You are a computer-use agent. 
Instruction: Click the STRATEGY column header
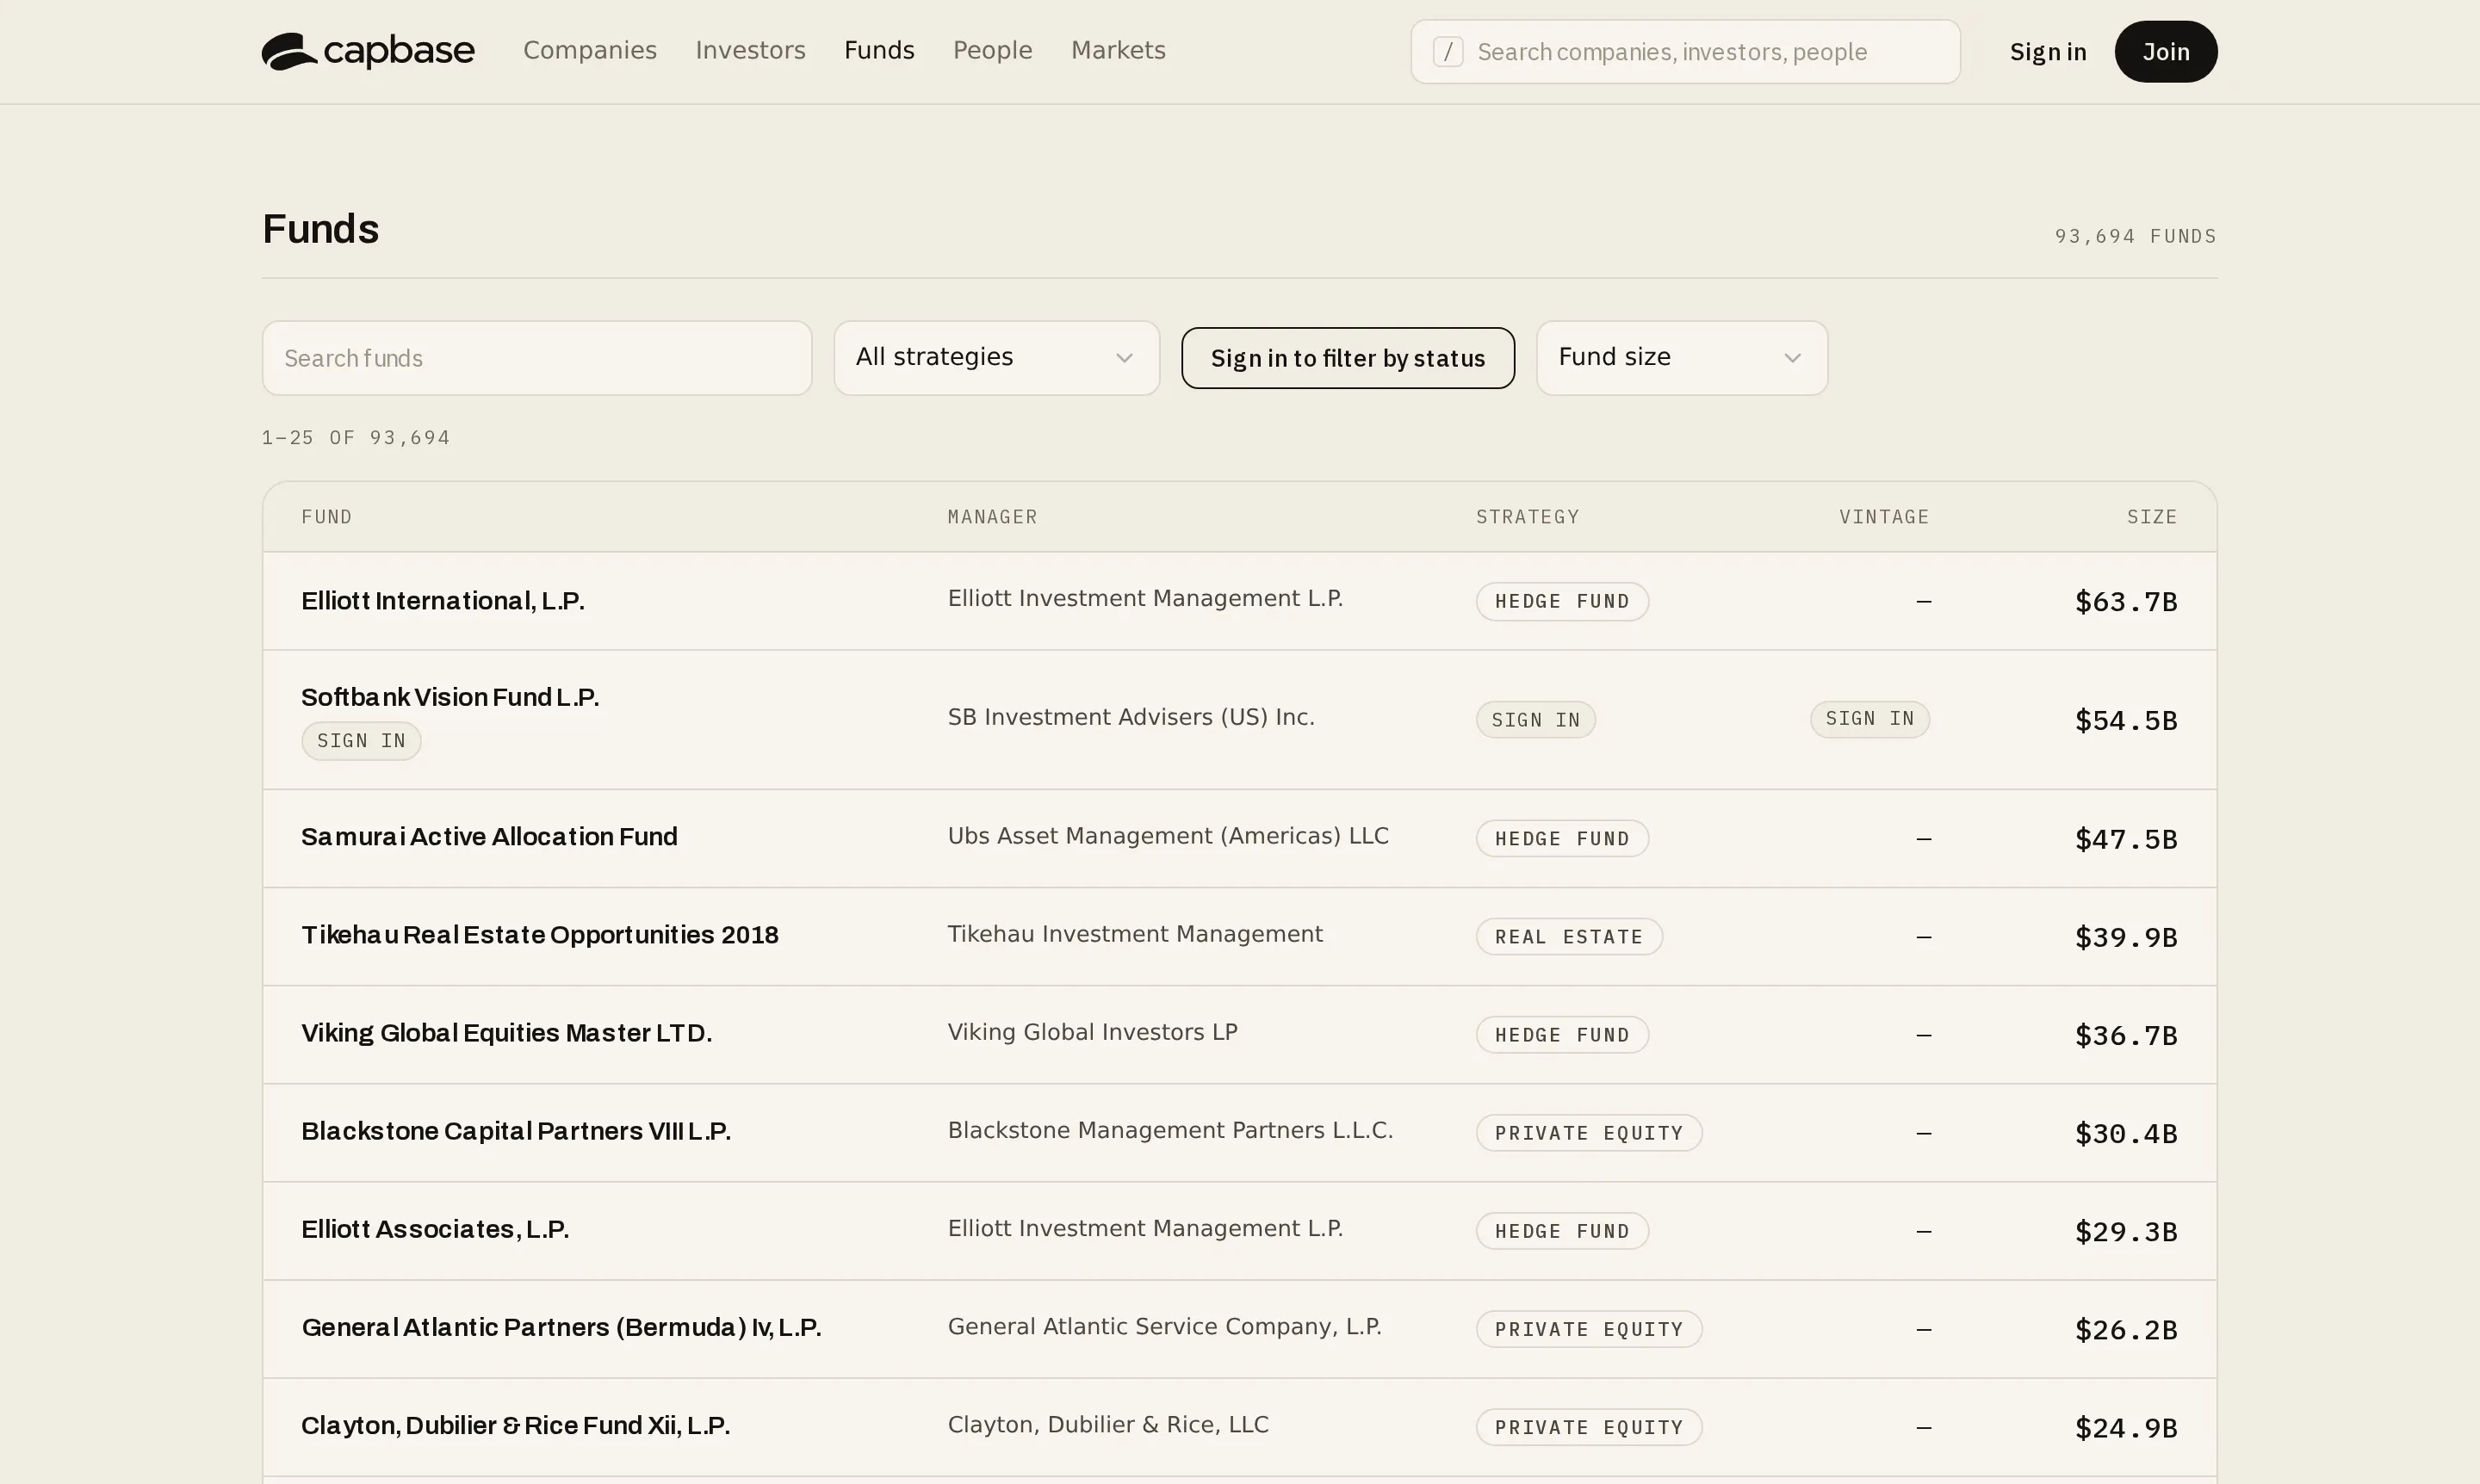pos(1528,517)
